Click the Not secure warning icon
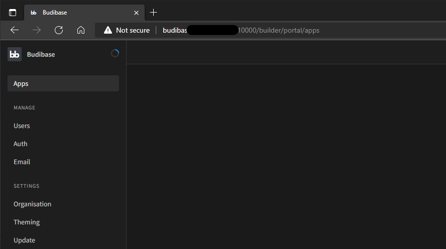 click(108, 30)
